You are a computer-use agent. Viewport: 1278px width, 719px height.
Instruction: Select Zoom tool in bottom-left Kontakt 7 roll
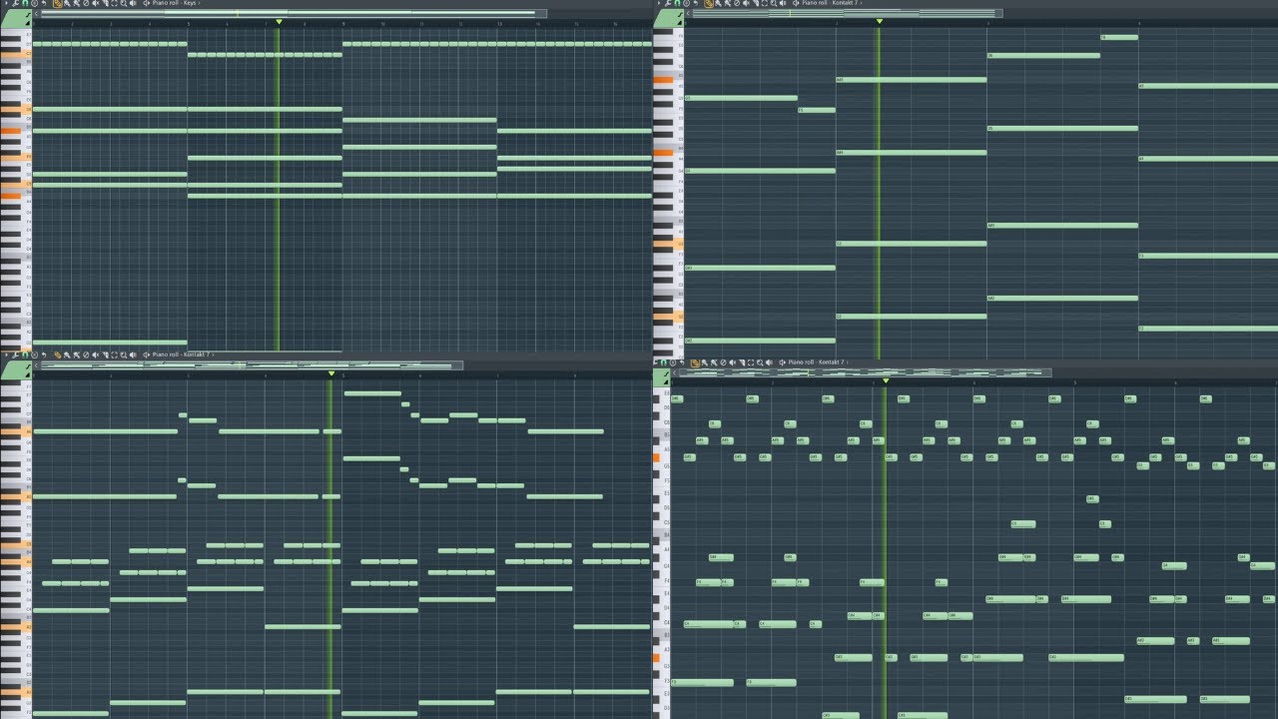[x=124, y=355]
